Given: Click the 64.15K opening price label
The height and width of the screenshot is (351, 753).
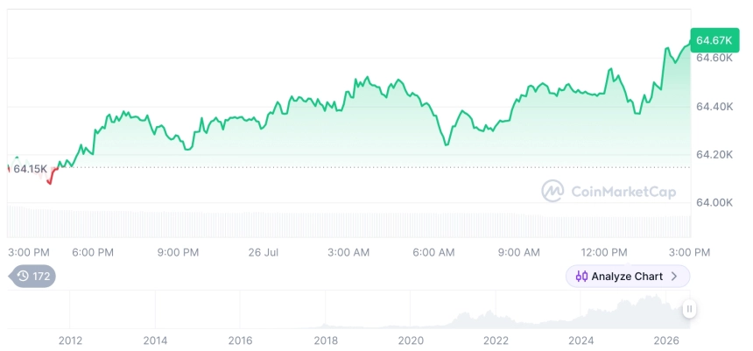Looking at the screenshot, I should coord(30,169).
